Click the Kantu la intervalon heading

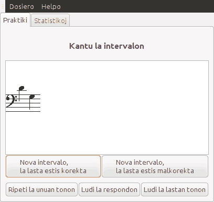[106, 46]
